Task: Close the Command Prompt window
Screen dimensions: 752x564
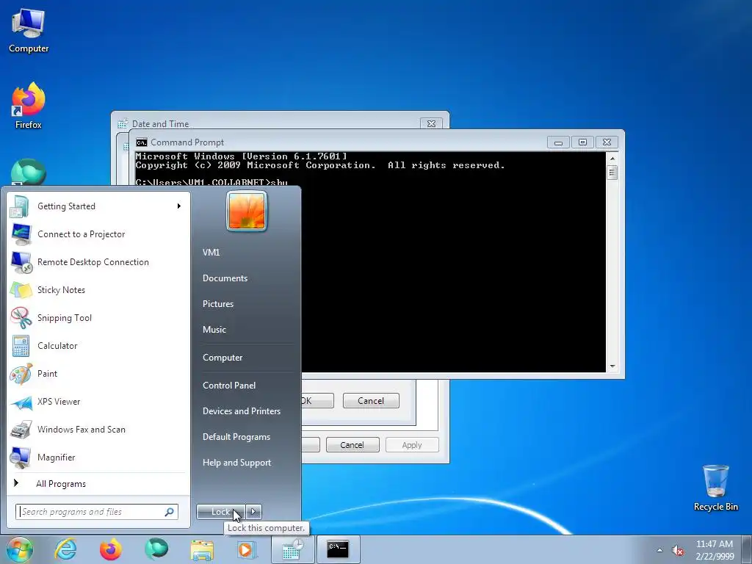Action: pos(607,142)
